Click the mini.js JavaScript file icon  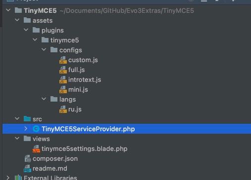click(x=63, y=90)
